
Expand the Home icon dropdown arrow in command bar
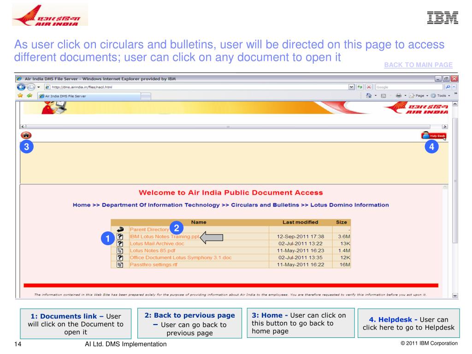click(x=375, y=96)
